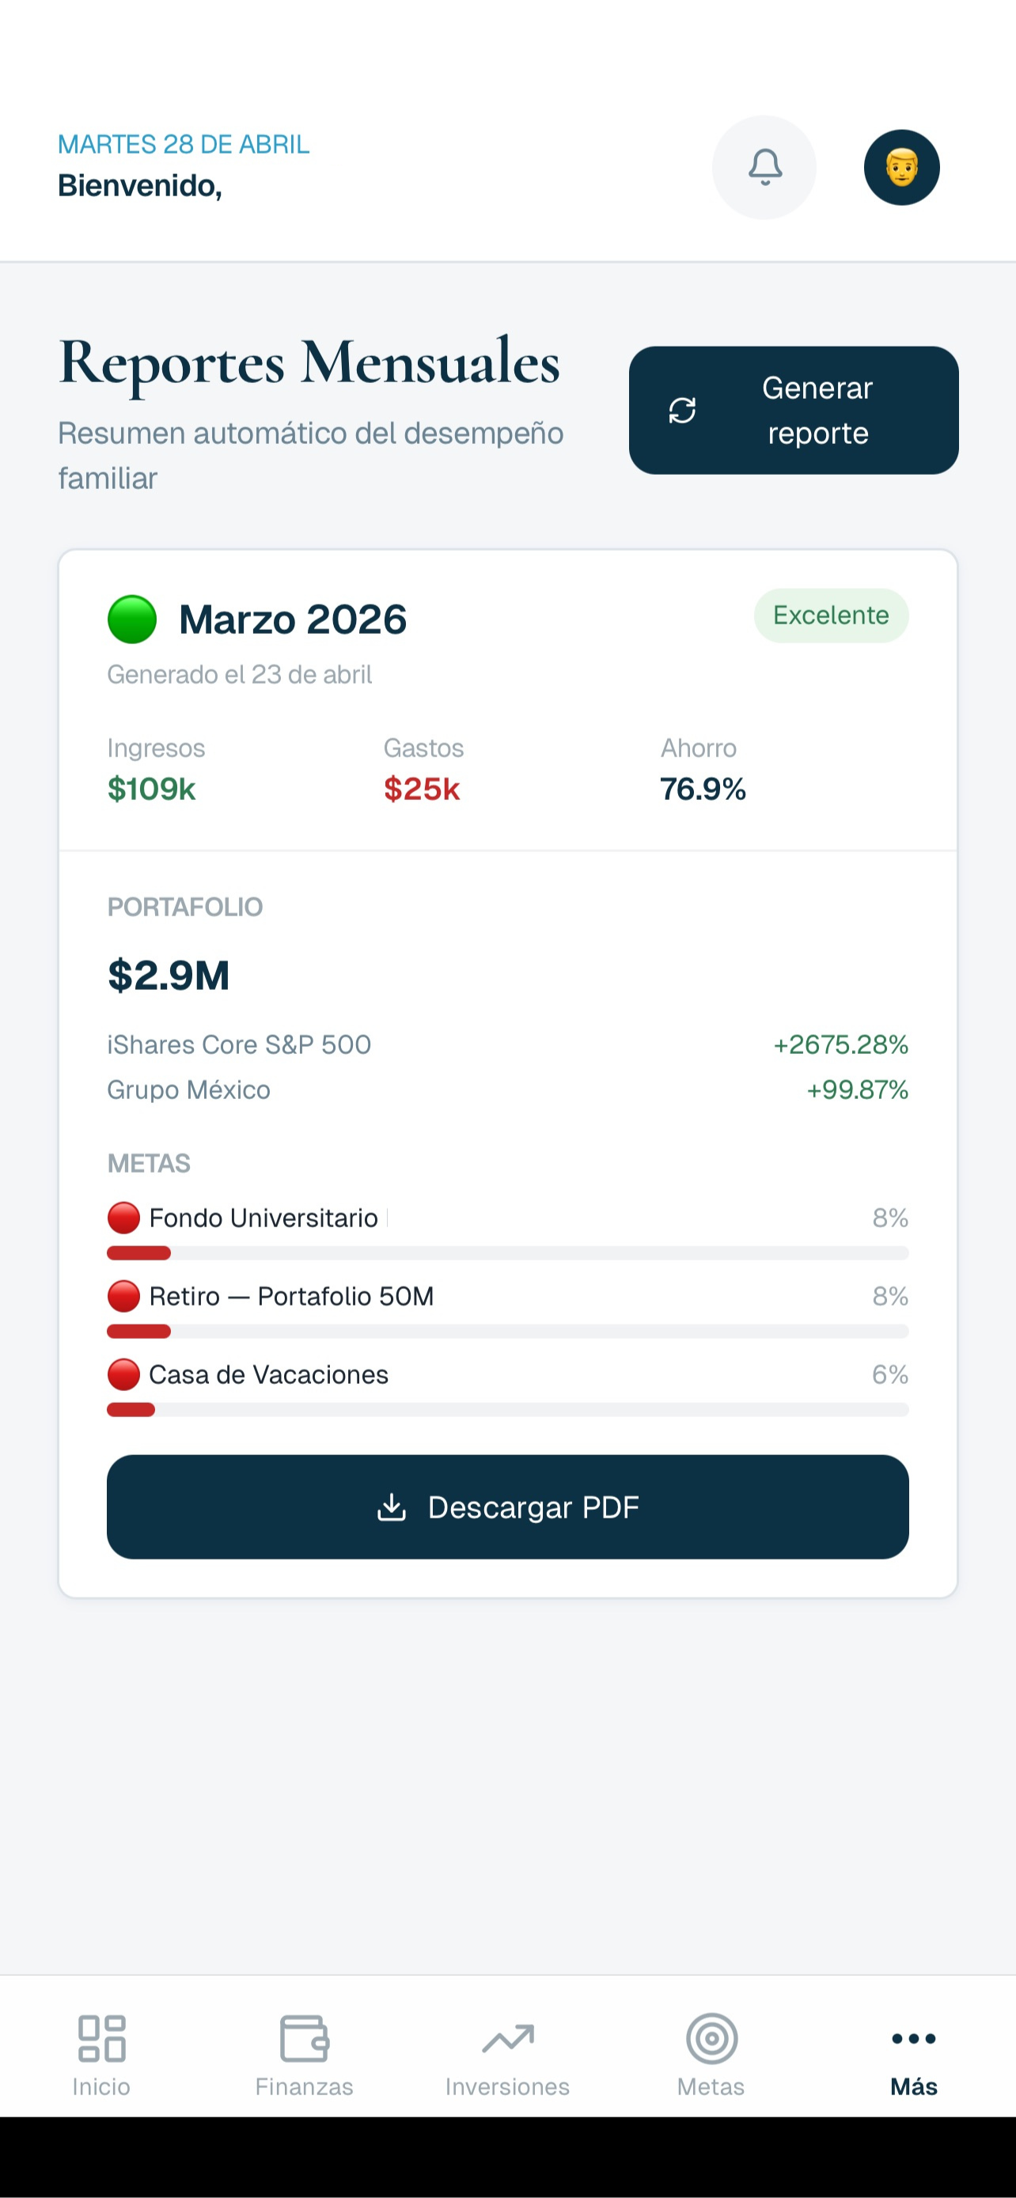Click the Casa de Vacaciones progress bar
Screen dimensions: 1016x2198
pos(507,1410)
